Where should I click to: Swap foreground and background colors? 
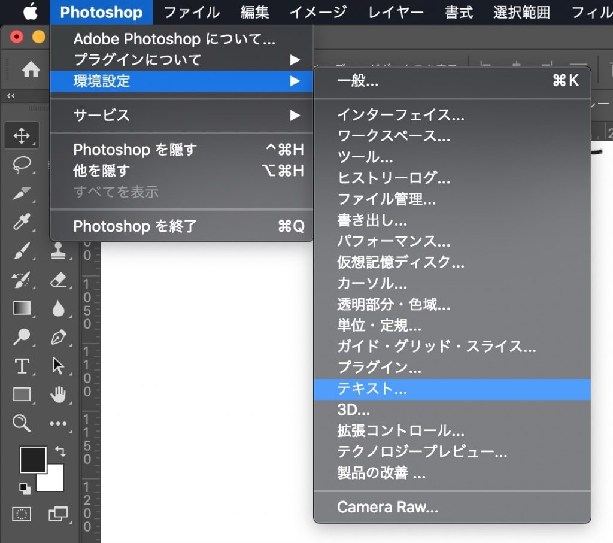click(x=60, y=451)
